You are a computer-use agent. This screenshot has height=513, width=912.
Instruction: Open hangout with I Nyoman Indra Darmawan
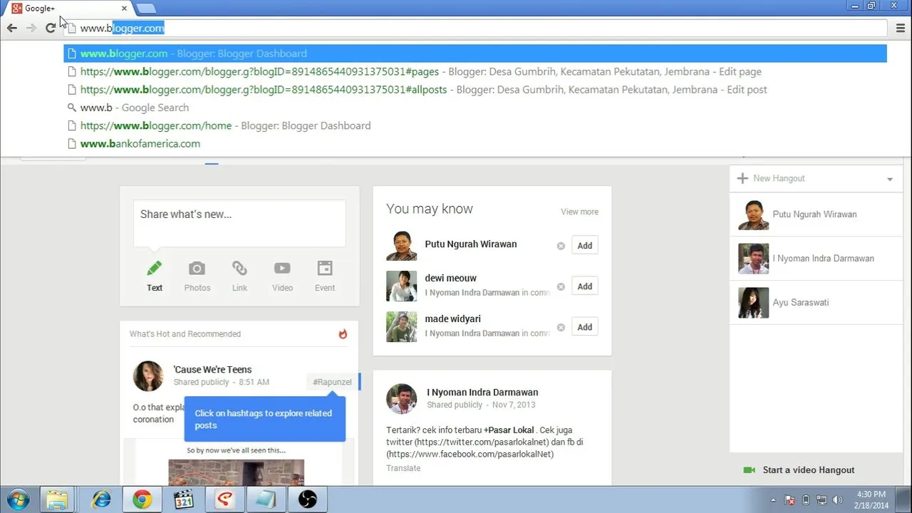[816, 259]
